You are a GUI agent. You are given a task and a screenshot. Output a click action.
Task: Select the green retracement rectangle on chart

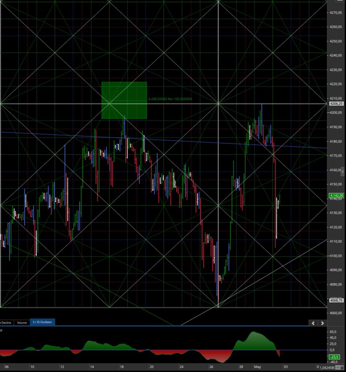point(124,100)
